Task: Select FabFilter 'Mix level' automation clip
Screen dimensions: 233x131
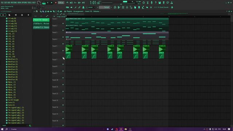Action: point(41,24)
